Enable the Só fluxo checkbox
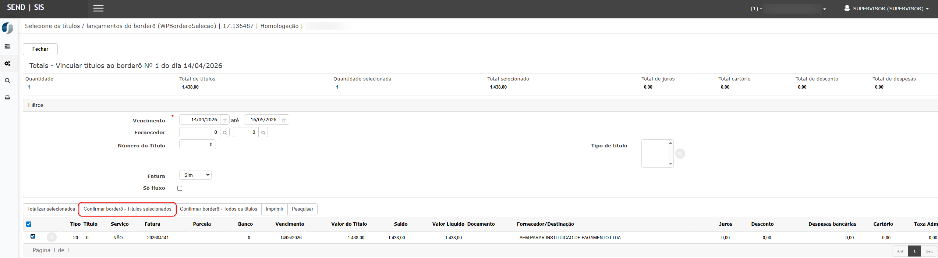Screen dimensions: 938x258 (x=180, y=188)
